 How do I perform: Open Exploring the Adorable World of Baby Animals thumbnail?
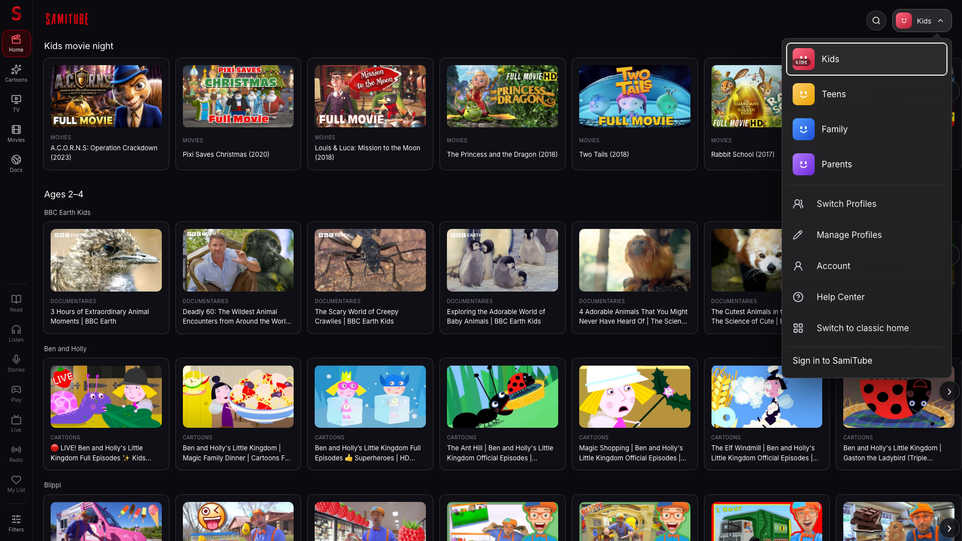tap(503, 260)
